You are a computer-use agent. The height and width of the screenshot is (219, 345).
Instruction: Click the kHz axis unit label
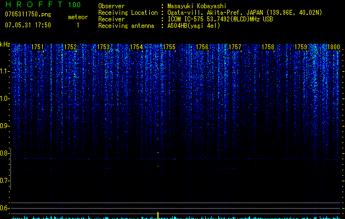pyautogui.click(x=5, y=44)
